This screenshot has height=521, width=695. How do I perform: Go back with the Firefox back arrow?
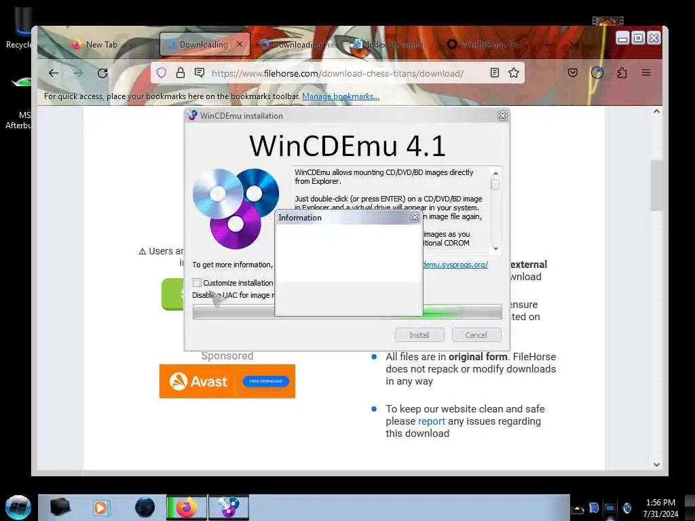(54, 73)
